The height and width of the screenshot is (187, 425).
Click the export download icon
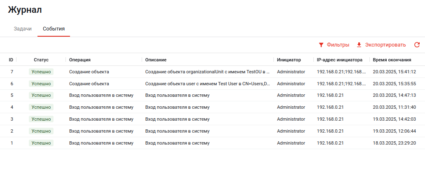point(359,45)
